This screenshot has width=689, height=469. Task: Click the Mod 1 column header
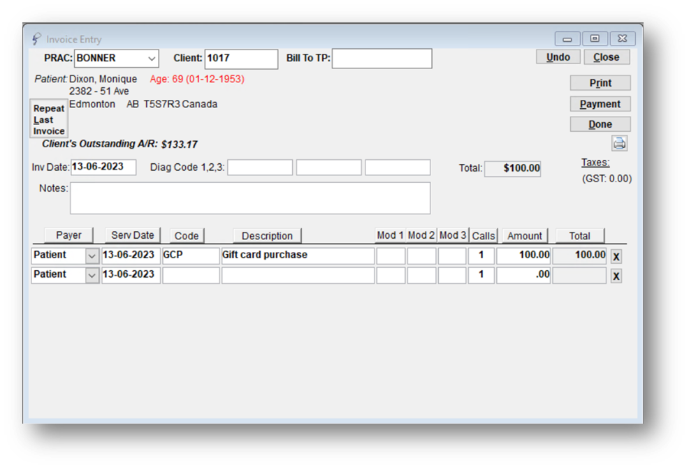tap(390, 235)
